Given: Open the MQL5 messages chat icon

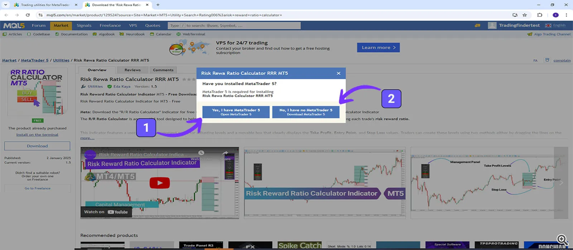Looking at the screenshot, I should [x=477, y=26].
